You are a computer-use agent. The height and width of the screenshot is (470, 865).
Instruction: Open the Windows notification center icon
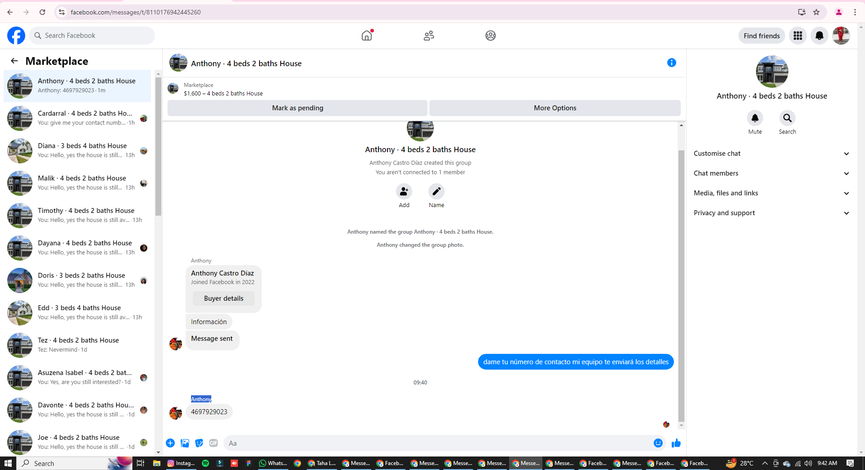(x=850, y=463)
